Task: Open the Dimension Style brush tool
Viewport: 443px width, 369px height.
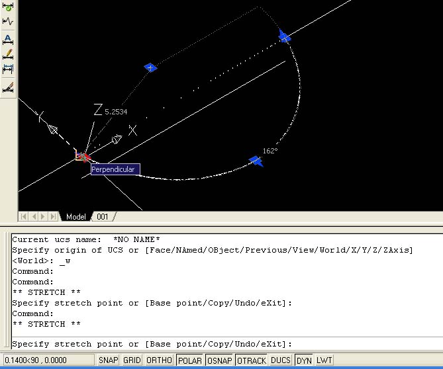Action: [8, 87]
